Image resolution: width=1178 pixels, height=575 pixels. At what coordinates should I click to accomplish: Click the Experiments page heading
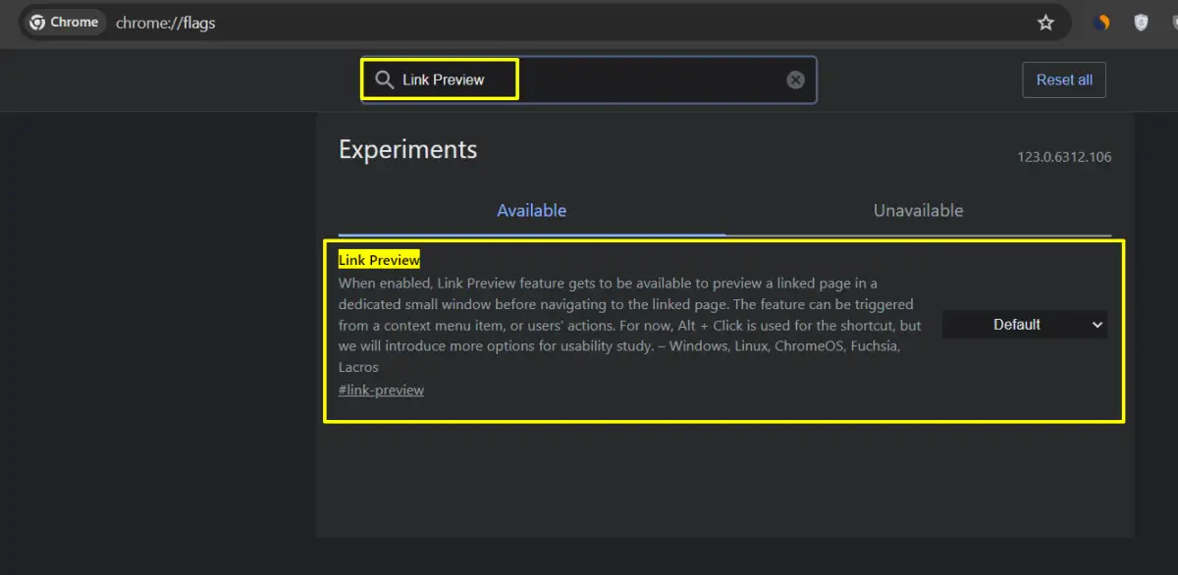tap(407, 149)
